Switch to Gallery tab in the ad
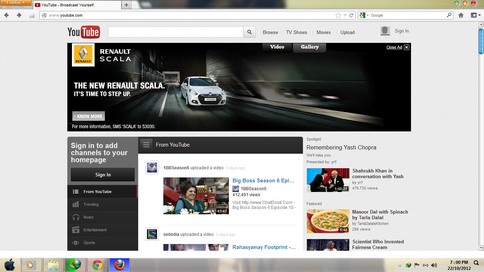Image resolution: width=484 pixels, height=272 pixels. click(310, 47)
